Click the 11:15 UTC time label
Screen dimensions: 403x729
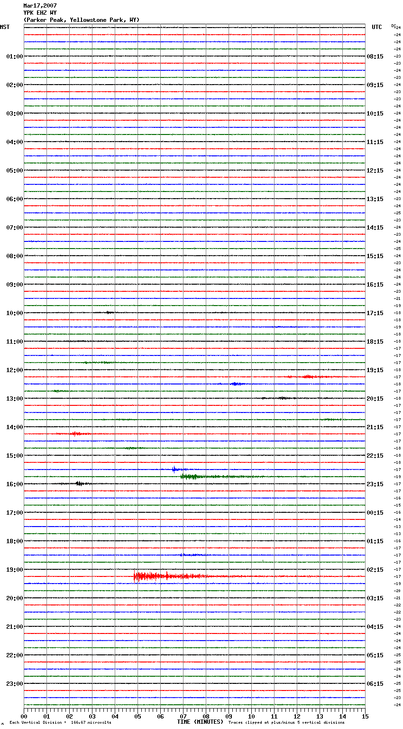(375, 142)
